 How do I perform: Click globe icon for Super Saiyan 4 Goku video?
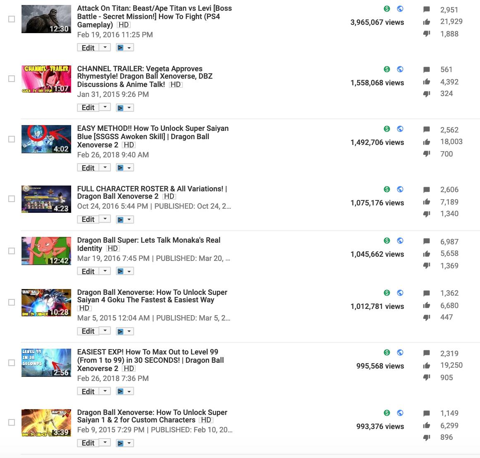(400, 293)
